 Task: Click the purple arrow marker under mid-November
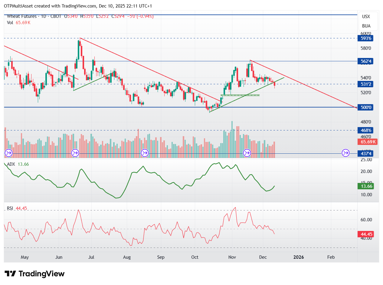(x=247, y=153)
